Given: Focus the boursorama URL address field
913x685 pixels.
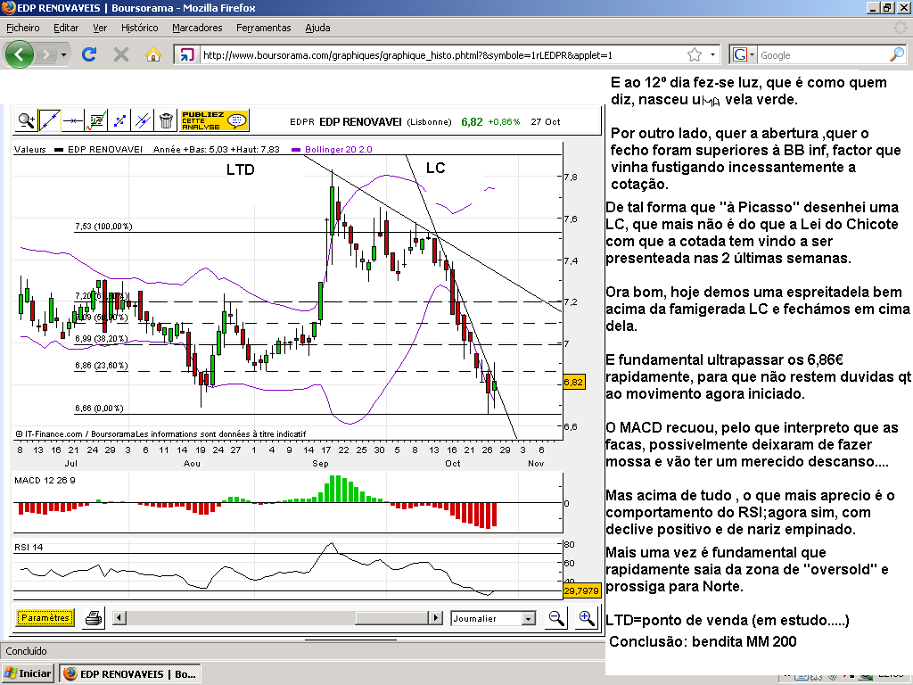Looking at the screenshot, I should (x=442, y=54).
